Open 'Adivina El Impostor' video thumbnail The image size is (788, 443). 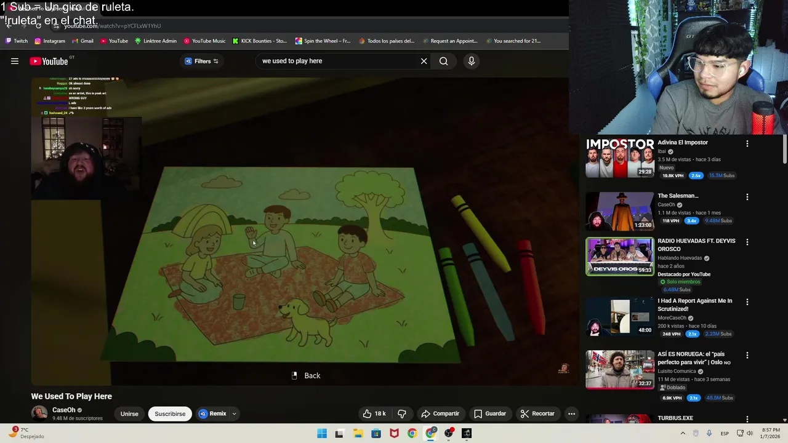619,158
